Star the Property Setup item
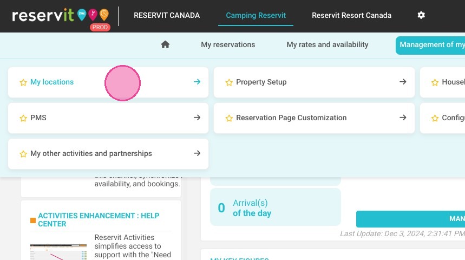 click(x=229, y=82)
